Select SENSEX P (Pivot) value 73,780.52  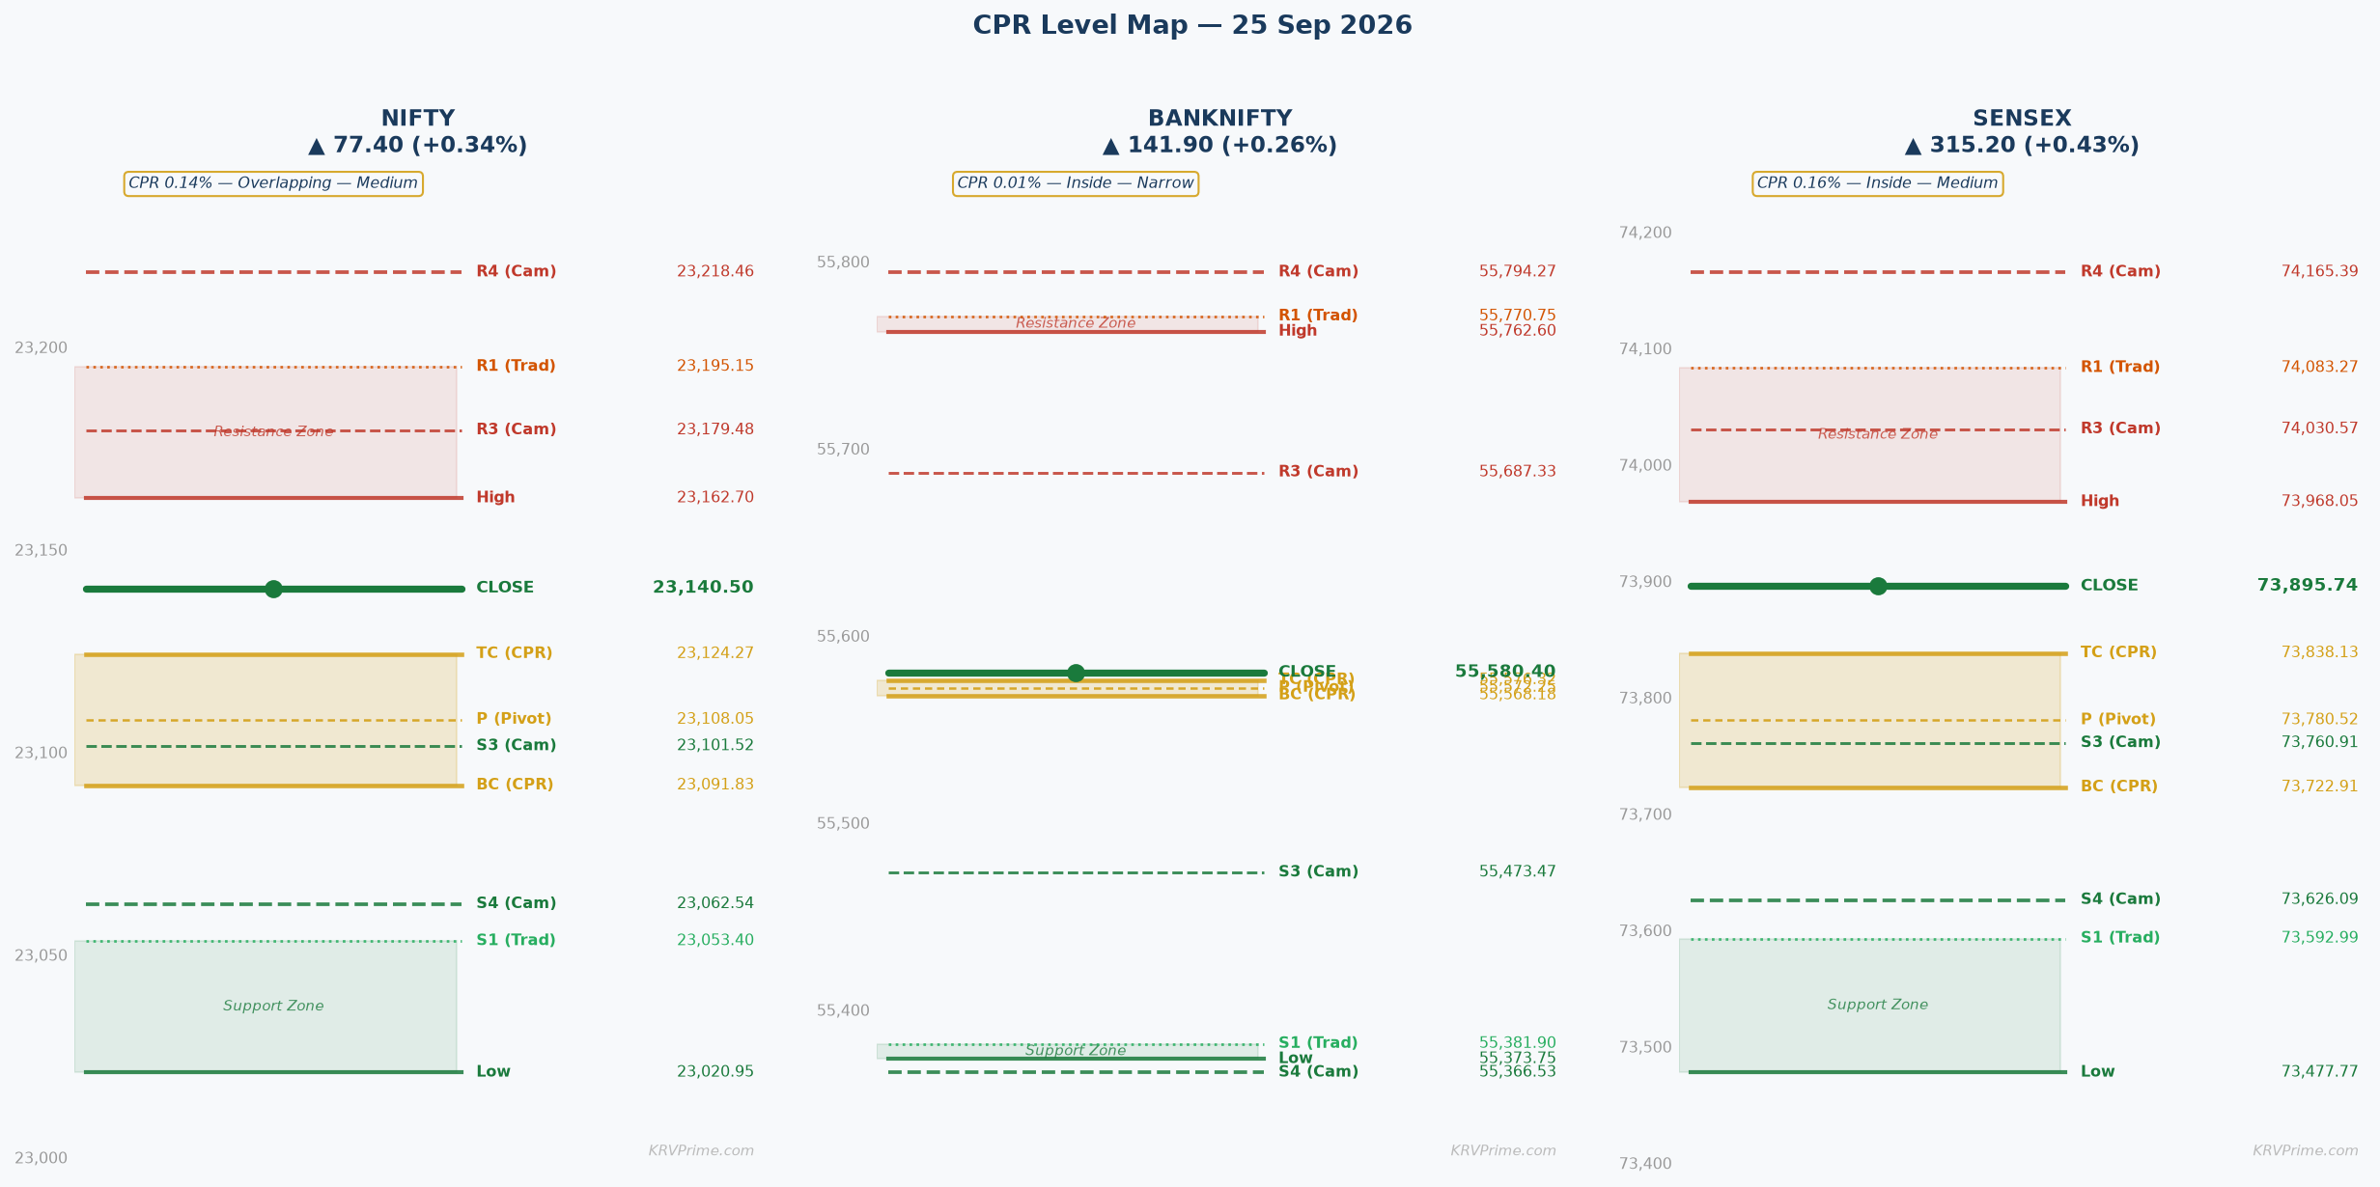pyautogui.click(x=2320, y=720)
